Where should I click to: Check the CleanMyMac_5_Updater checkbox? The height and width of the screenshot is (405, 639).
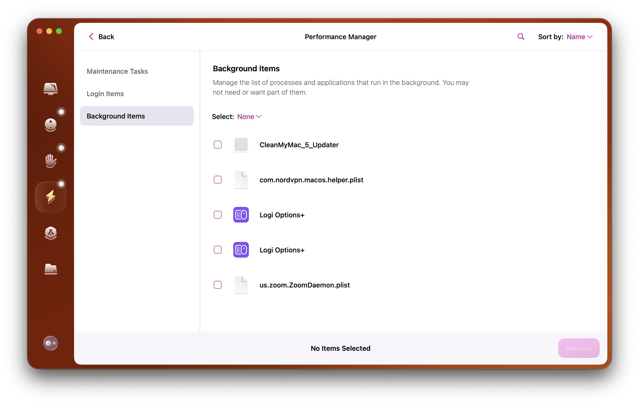coord(218,145)
